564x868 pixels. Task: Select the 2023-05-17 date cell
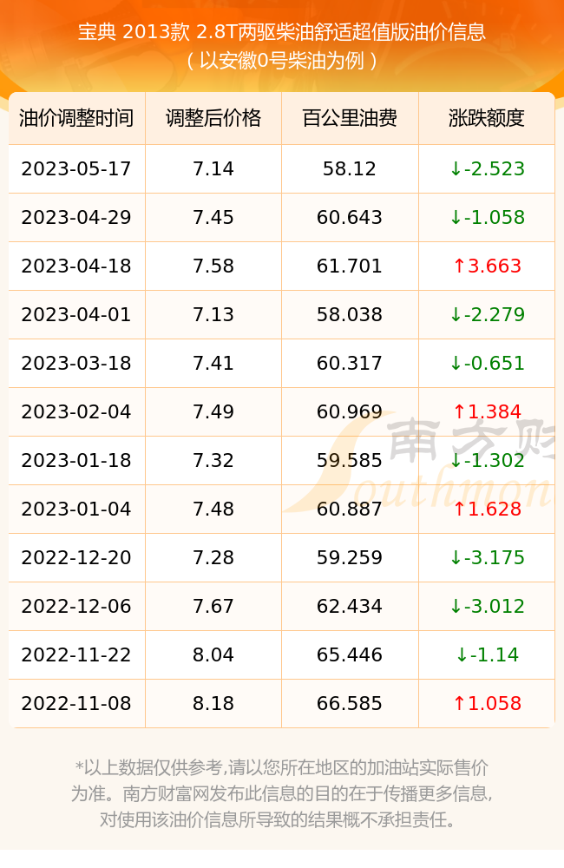(x=76, y=169)
